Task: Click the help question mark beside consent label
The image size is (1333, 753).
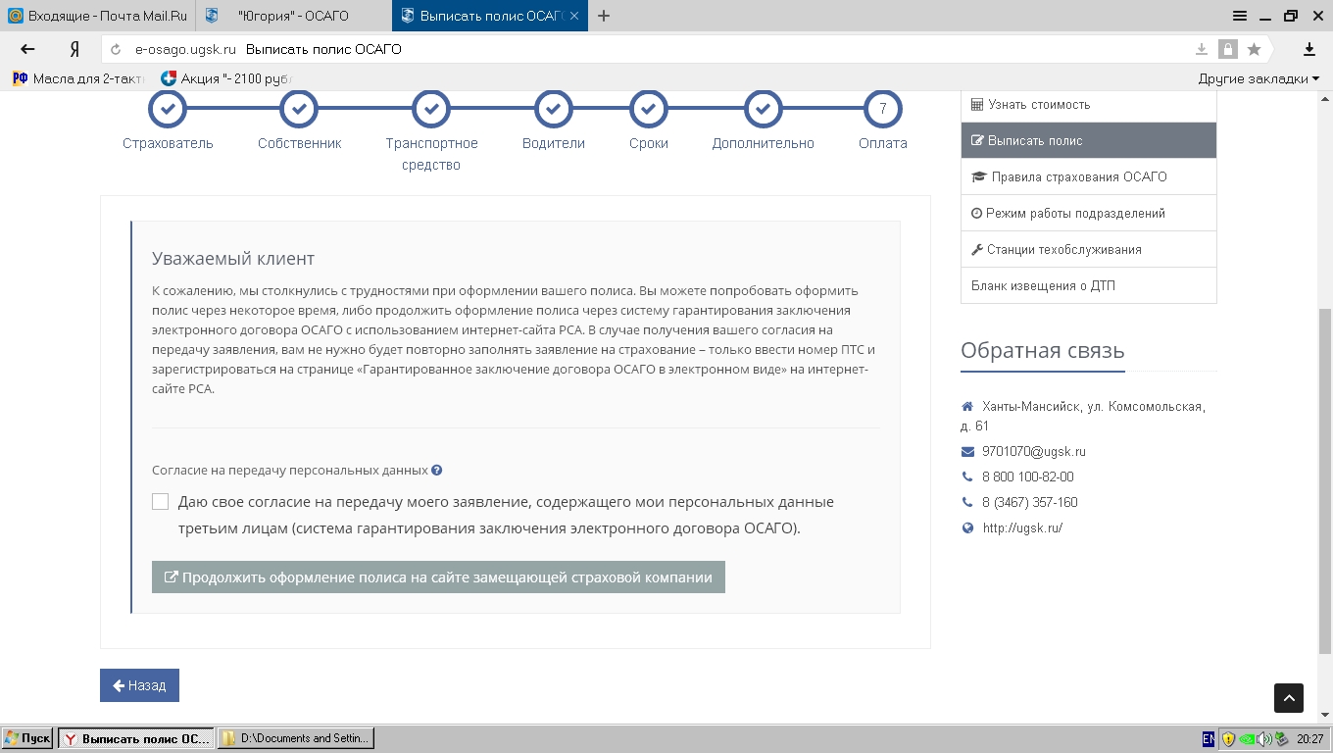Action: pos(437,470)
